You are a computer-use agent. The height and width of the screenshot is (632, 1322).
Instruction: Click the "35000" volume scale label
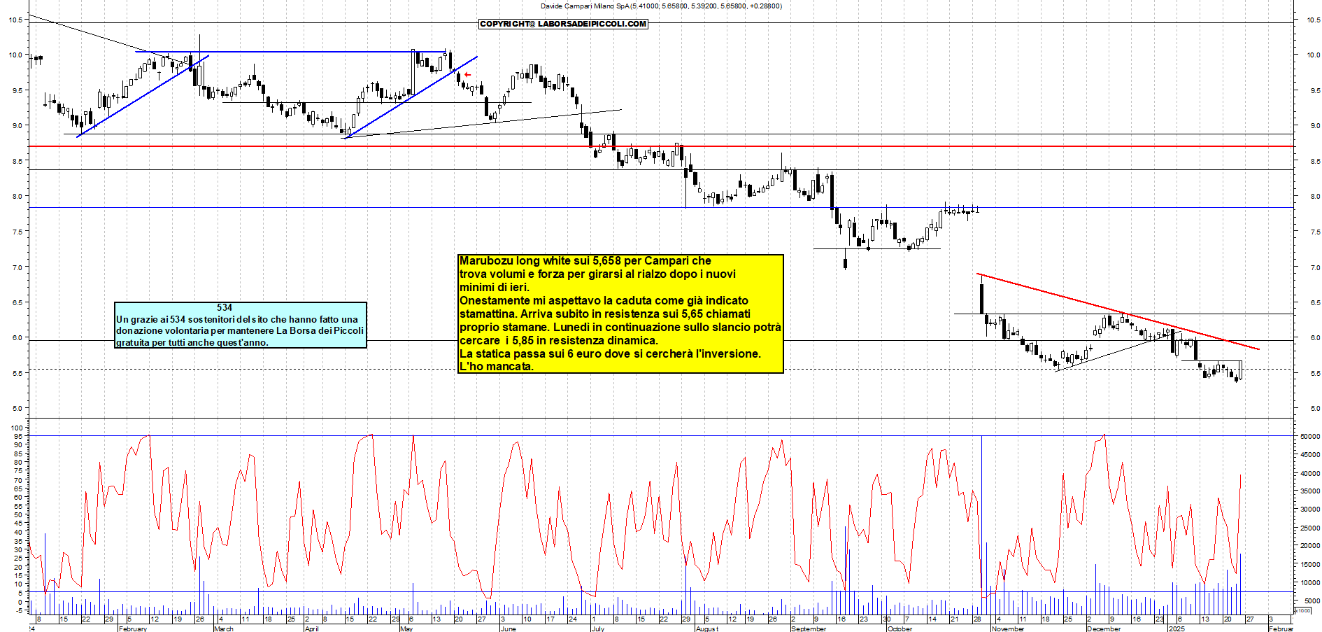tap(1310, 491)
